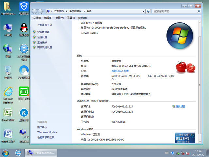Screen dimensions: 209x157
Task: Expand the arrow after 系统和安全 in breadcrumb
Action: coord(84,11)
